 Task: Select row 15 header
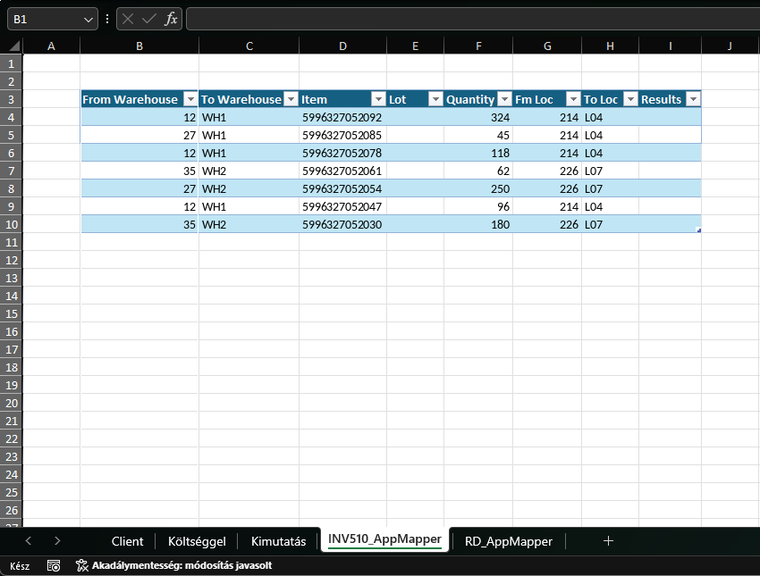pos(11,313)
